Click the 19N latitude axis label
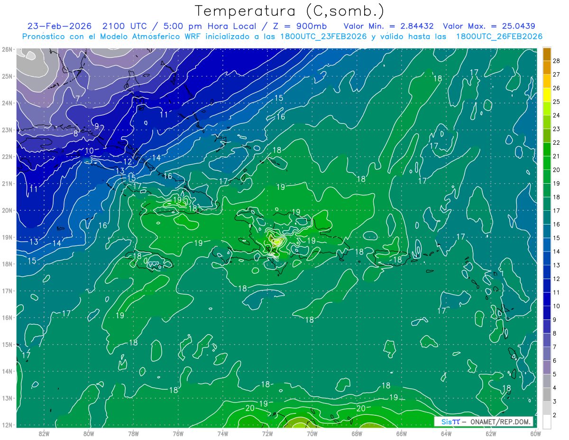This screenshot has height=440, width=569. click(7, 237)
